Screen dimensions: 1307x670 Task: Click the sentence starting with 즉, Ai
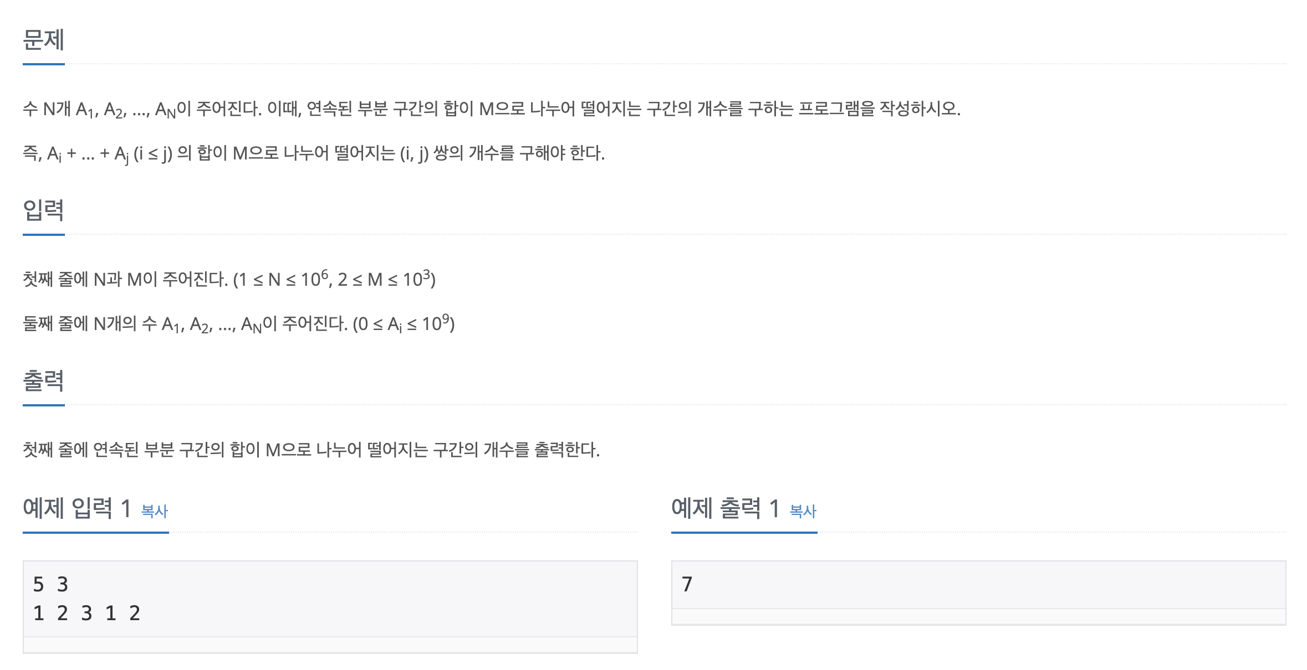(314, 153)
